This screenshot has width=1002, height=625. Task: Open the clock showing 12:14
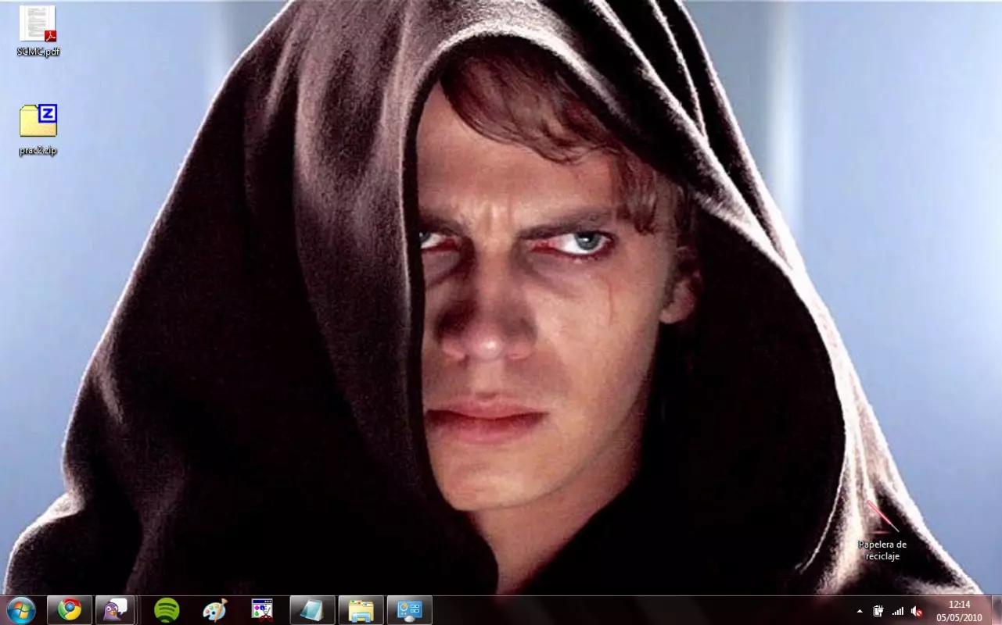click(x=959, y=610)
